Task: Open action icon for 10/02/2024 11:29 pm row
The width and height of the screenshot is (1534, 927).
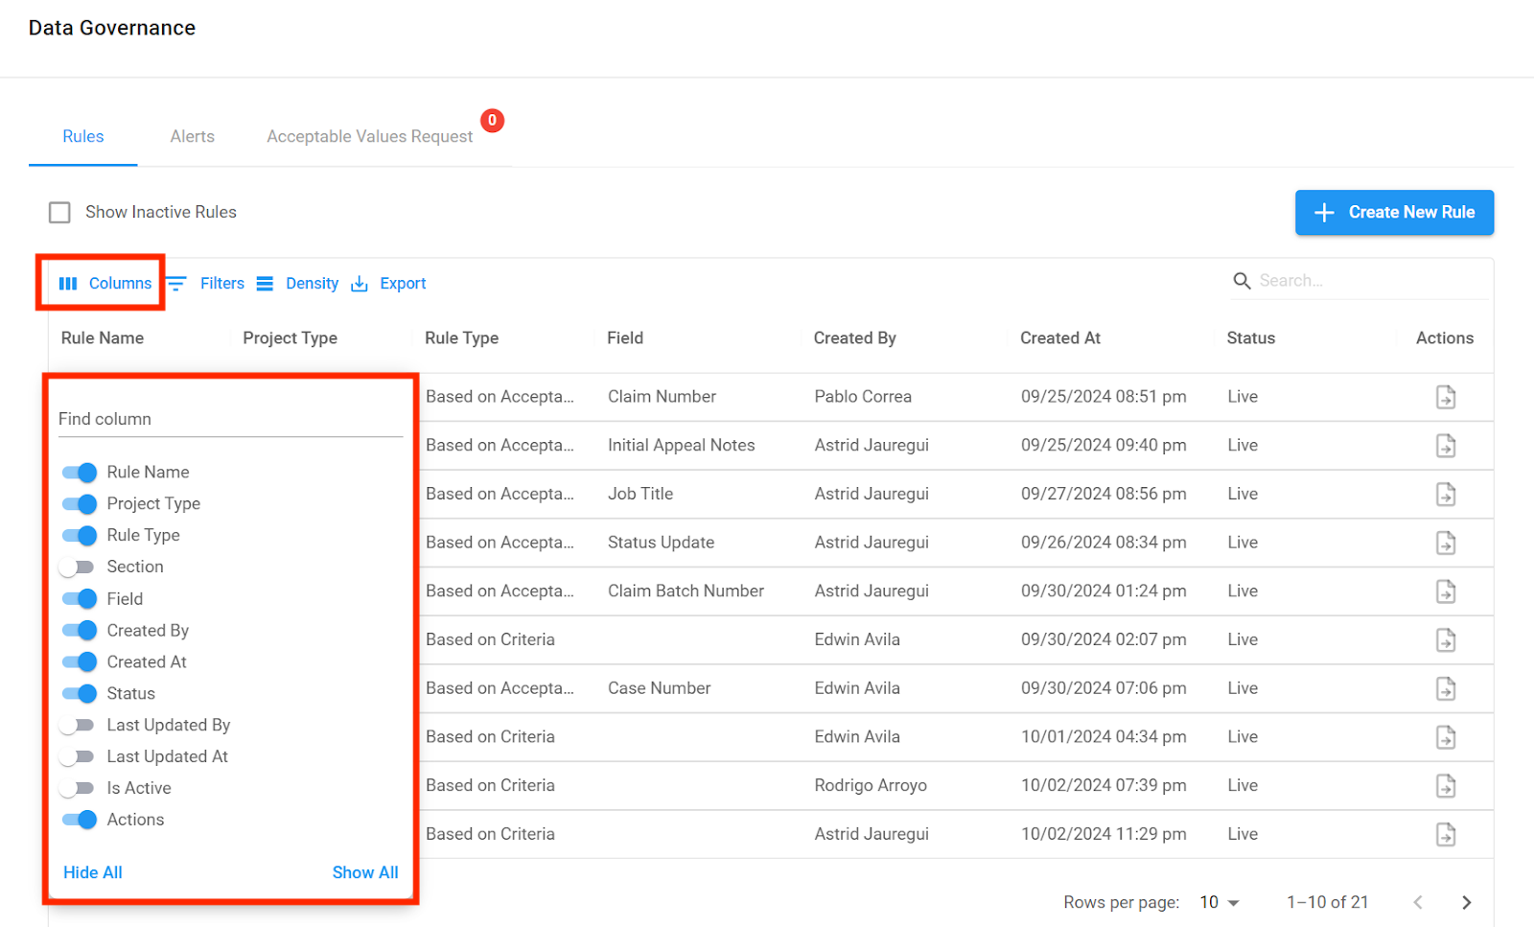Action: pos(1446,835)
